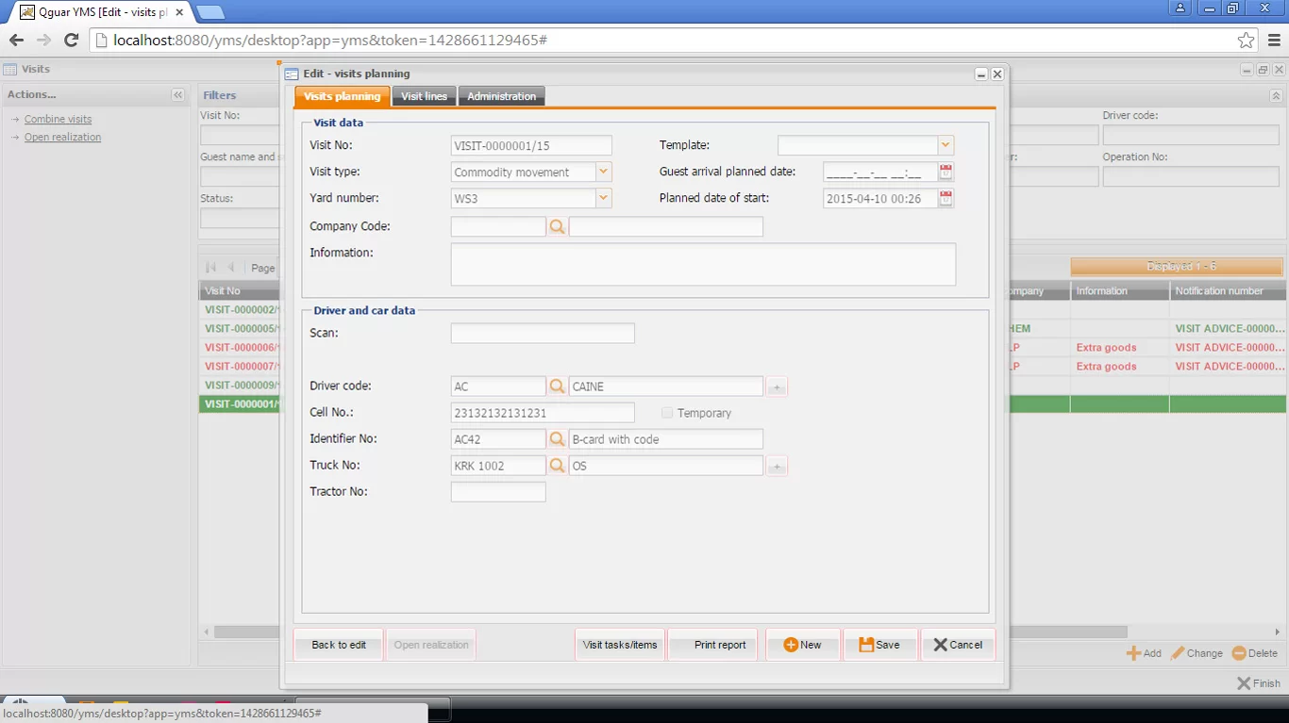This screenshot has height=723, width=1289.
Task: Enable the Temporary checkbox
Action: [x=667, y=412]
